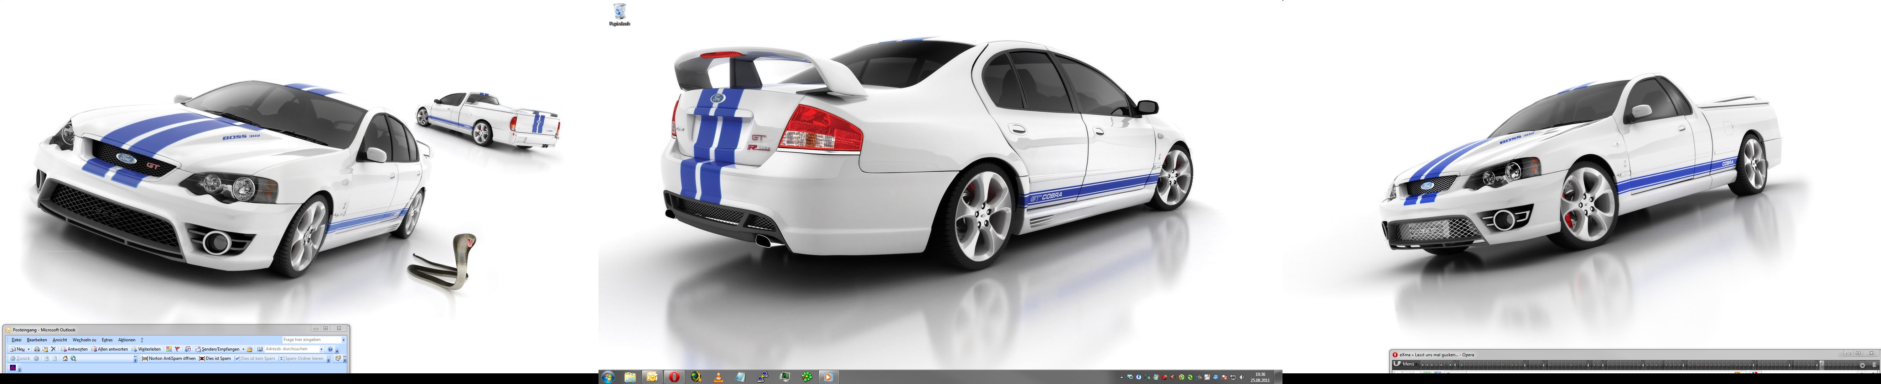
Task: Expand the web toolbar options arrow
Action: coord(136,360)
